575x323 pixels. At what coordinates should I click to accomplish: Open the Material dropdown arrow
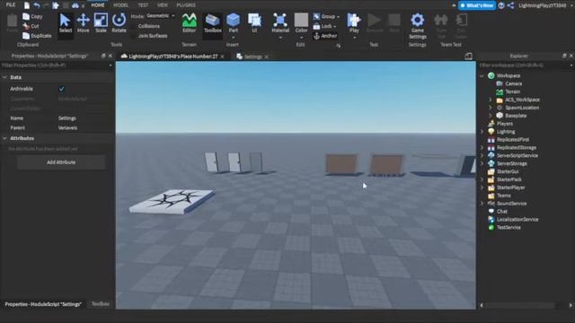280,38
